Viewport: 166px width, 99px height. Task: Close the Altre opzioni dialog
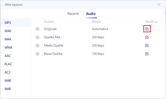tap(159, 5)
